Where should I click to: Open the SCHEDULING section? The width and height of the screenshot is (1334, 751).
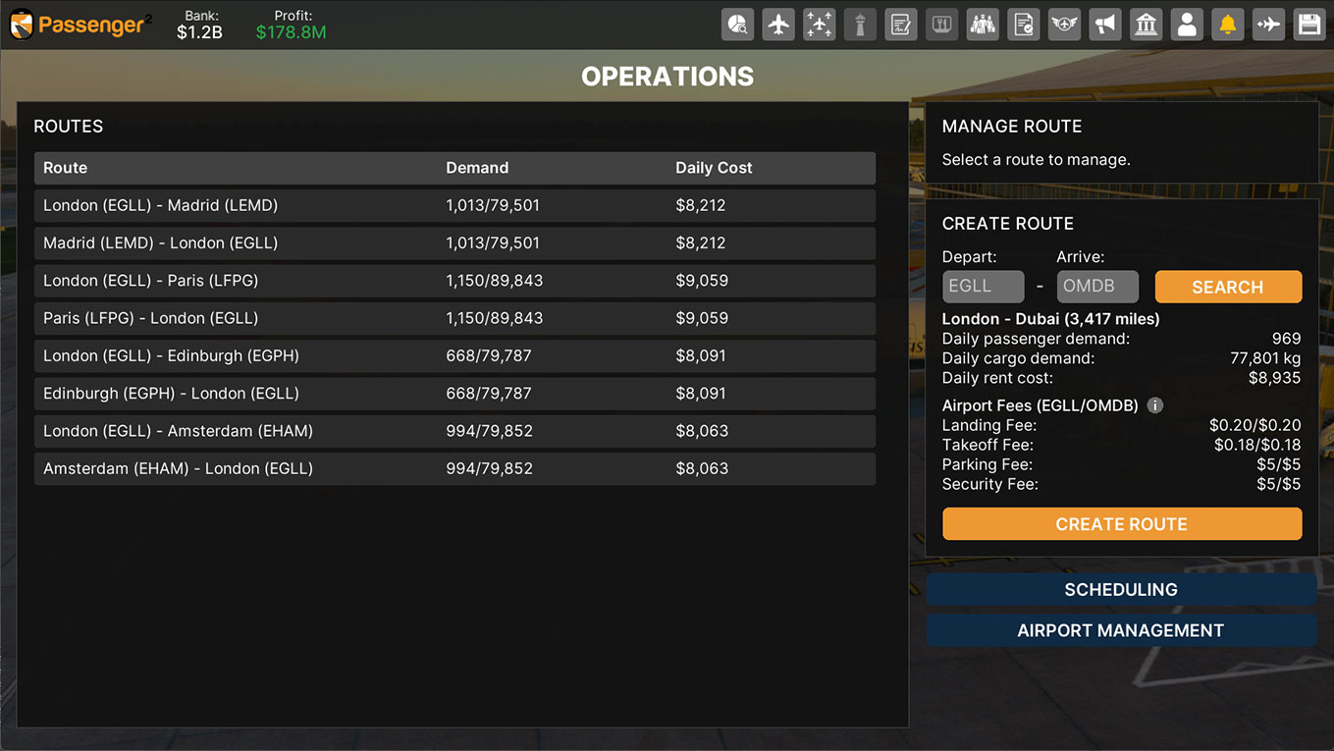1120,589
